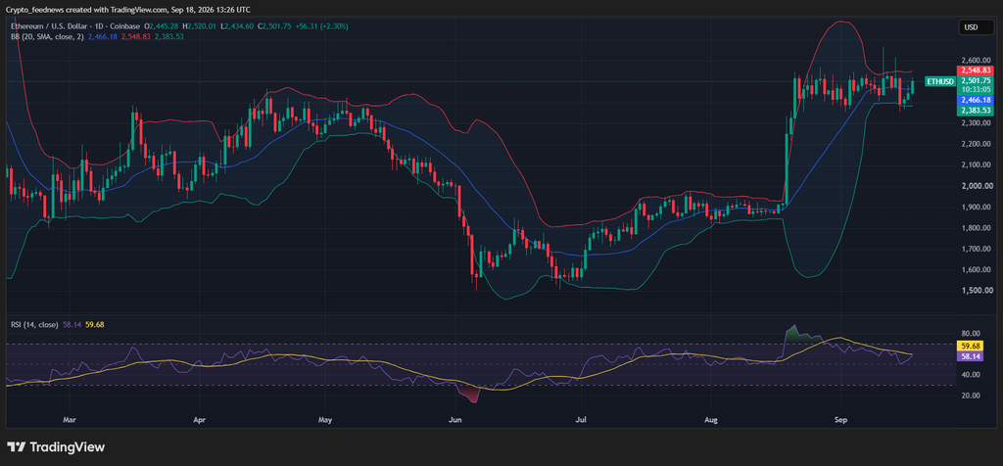Click the close value C2,501.75 in legend
Image resolution: width=1003 pixels, height=466 pixels.
(274, 26)
